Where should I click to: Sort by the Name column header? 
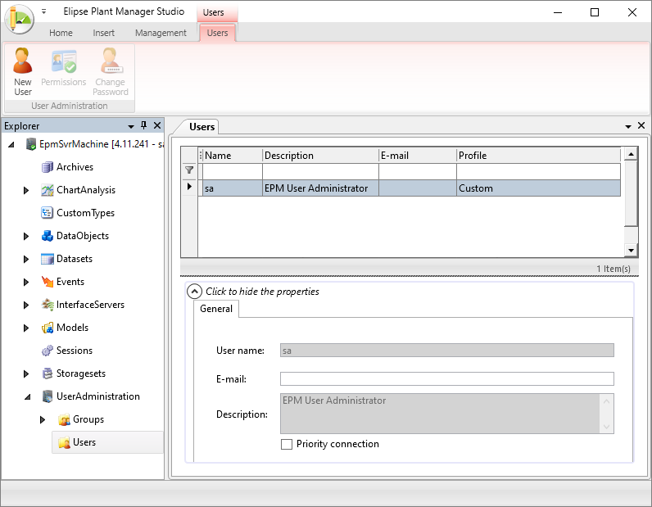(x=233, y=155)
